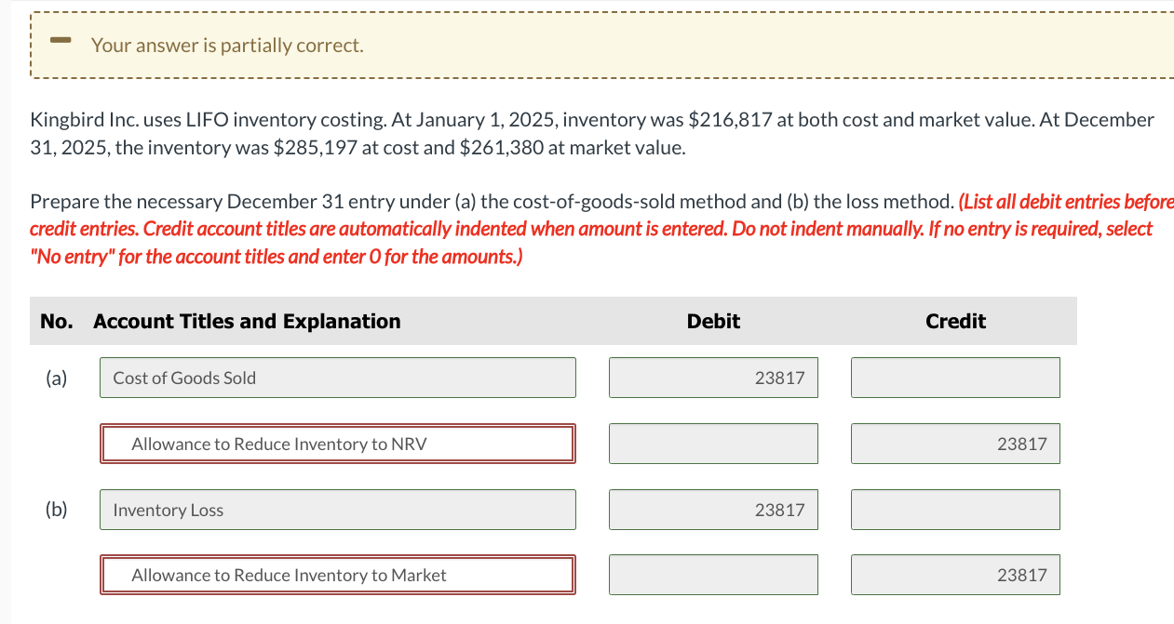Click the red instruction text about listing debit entries

(601, 229)
